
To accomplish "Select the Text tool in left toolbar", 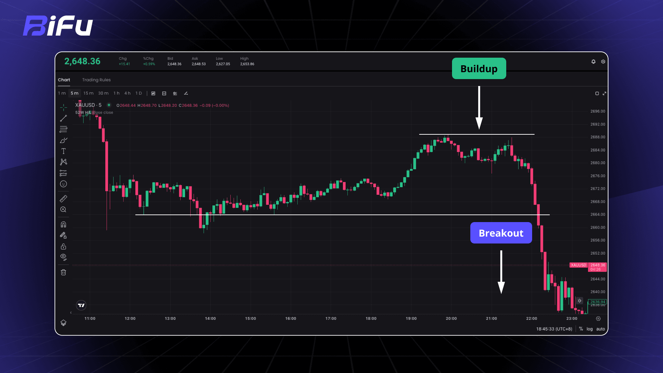I will [64, 151].
